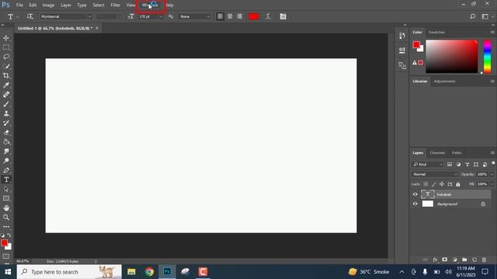The height and width of the screenshot is (279, 497).
Task: Open the Edit Toolbar ellipsis
Action: coord(6,226)
